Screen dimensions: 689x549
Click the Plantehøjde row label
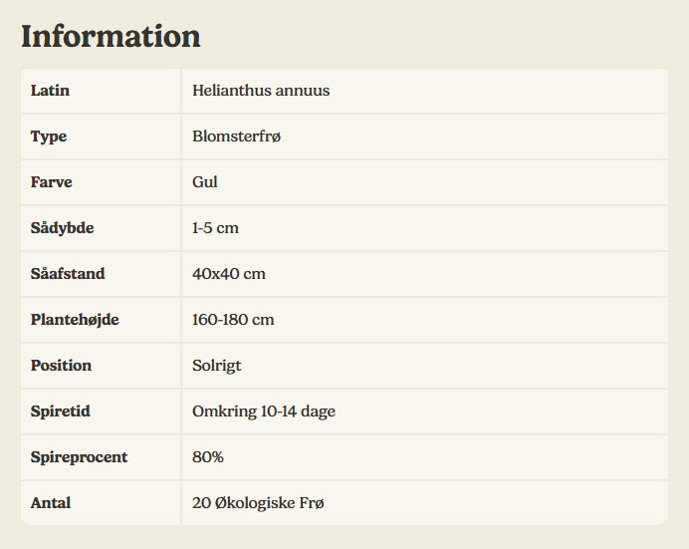point(75,320)
